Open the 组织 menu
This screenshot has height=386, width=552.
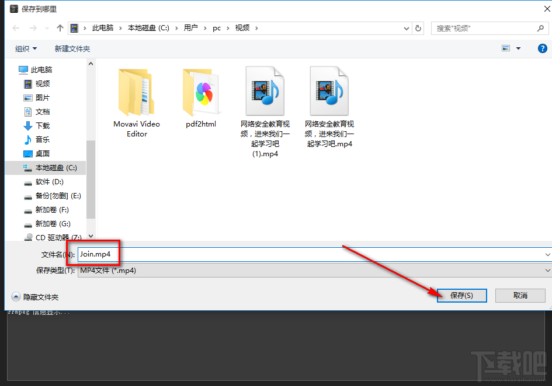(x=26, y=48)
